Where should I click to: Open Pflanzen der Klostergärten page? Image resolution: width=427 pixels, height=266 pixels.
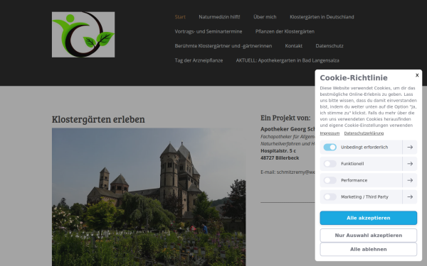285,31
